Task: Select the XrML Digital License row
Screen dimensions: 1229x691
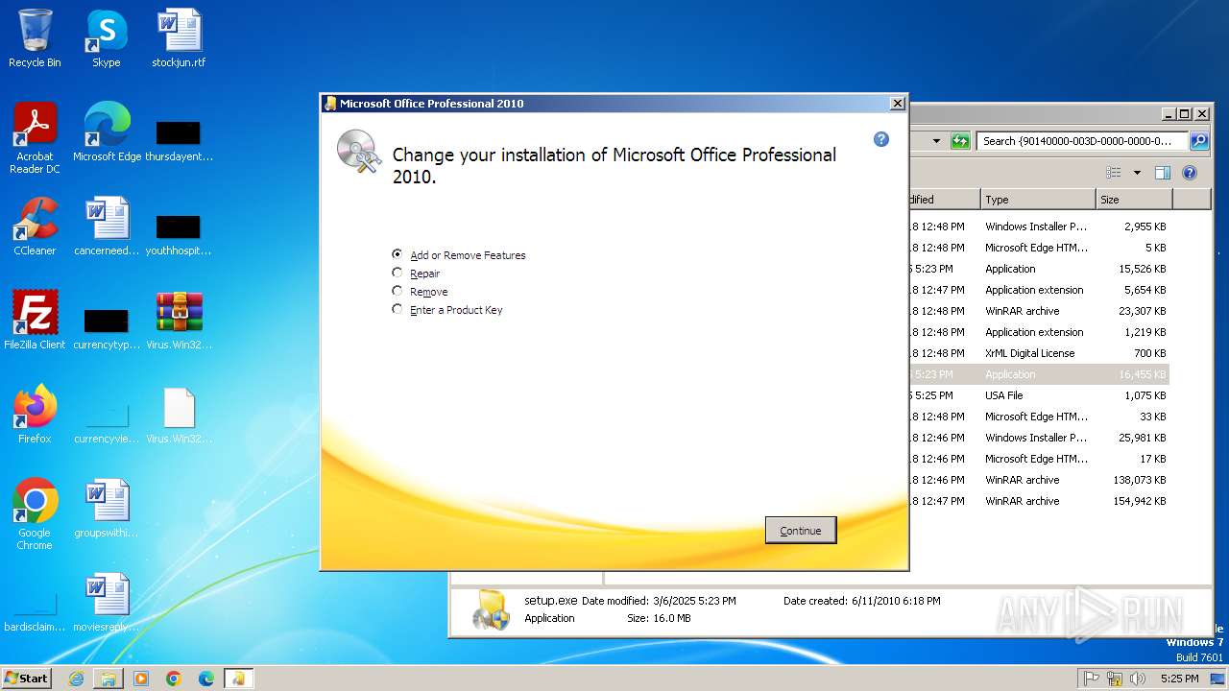Action: [x=1039, y=353]
